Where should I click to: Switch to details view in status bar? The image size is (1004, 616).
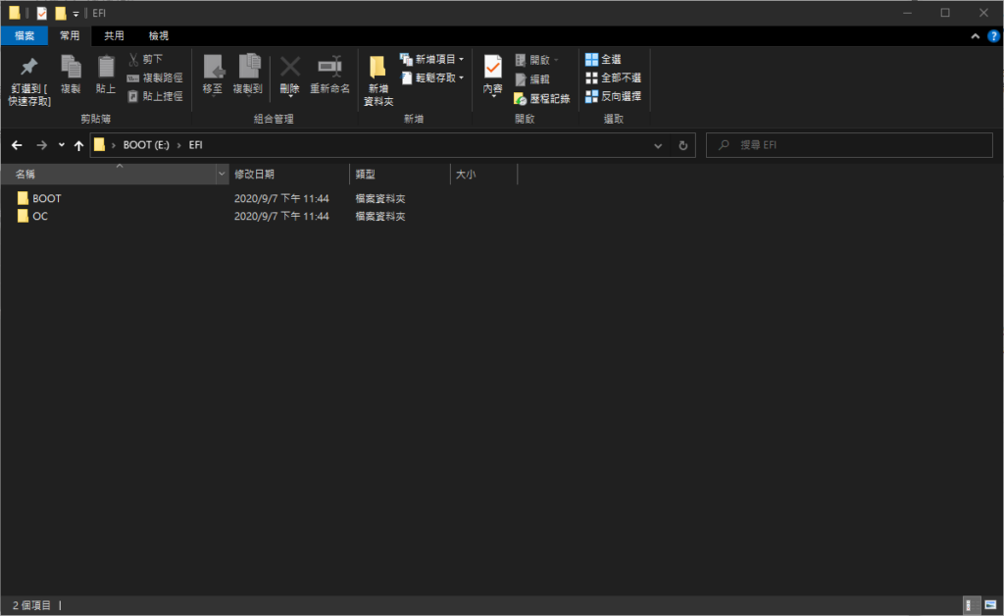point(969,605)
